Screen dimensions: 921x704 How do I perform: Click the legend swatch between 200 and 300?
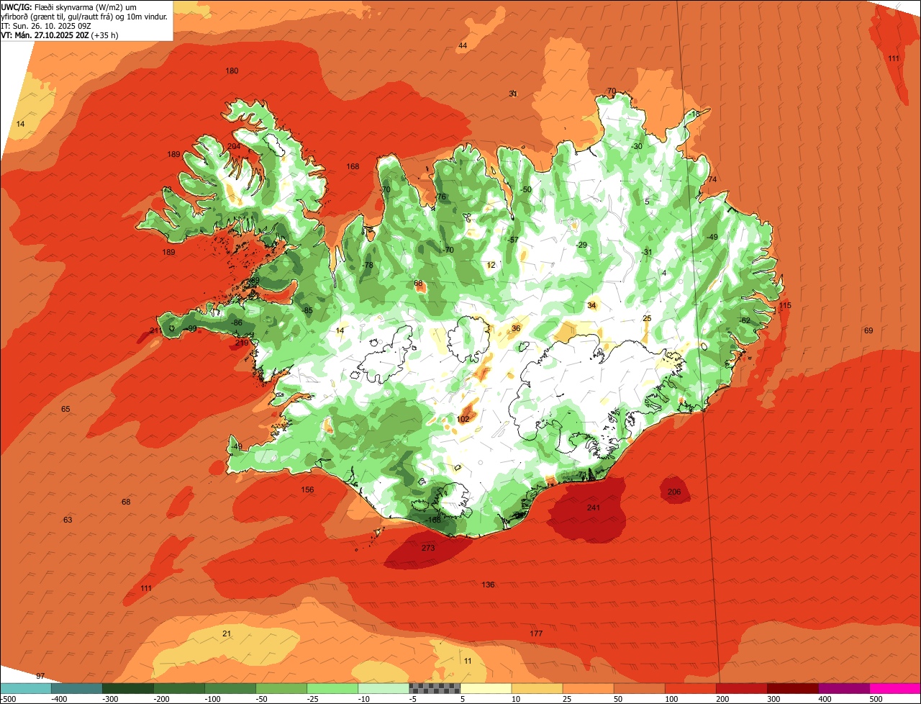coord(741,688)
